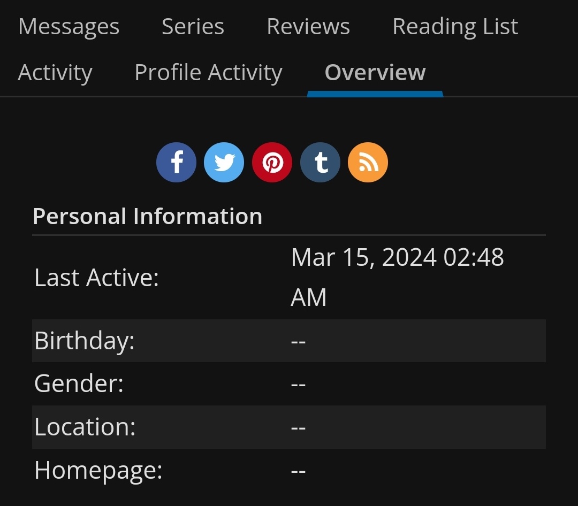Click the empty Homepage value dashes
Screen dimensions: 578x506
tap(298, 471)
